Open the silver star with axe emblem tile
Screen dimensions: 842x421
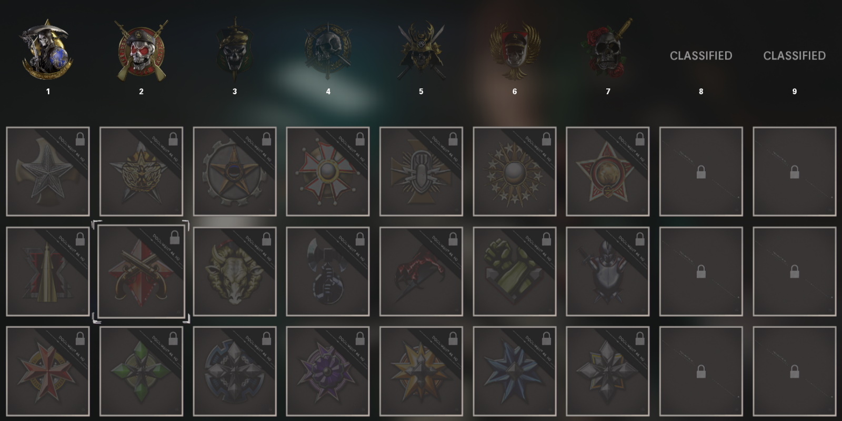click(x=48, y=172)
